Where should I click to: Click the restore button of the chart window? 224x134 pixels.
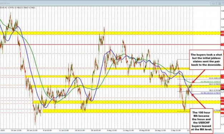(220, 4)
